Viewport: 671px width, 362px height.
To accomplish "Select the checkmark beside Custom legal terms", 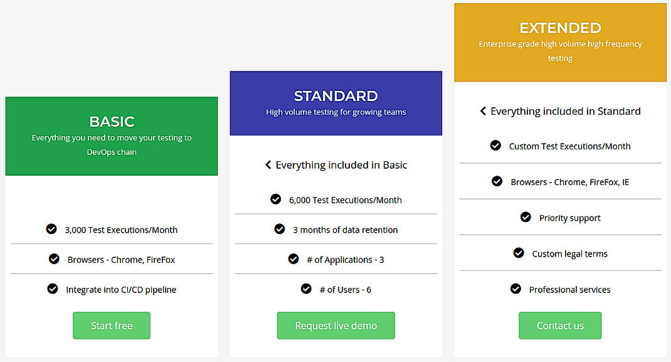I will click(x=519, y=253).
